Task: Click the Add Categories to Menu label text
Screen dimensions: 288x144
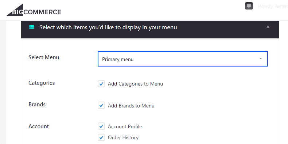Action: tap(135, 84)
